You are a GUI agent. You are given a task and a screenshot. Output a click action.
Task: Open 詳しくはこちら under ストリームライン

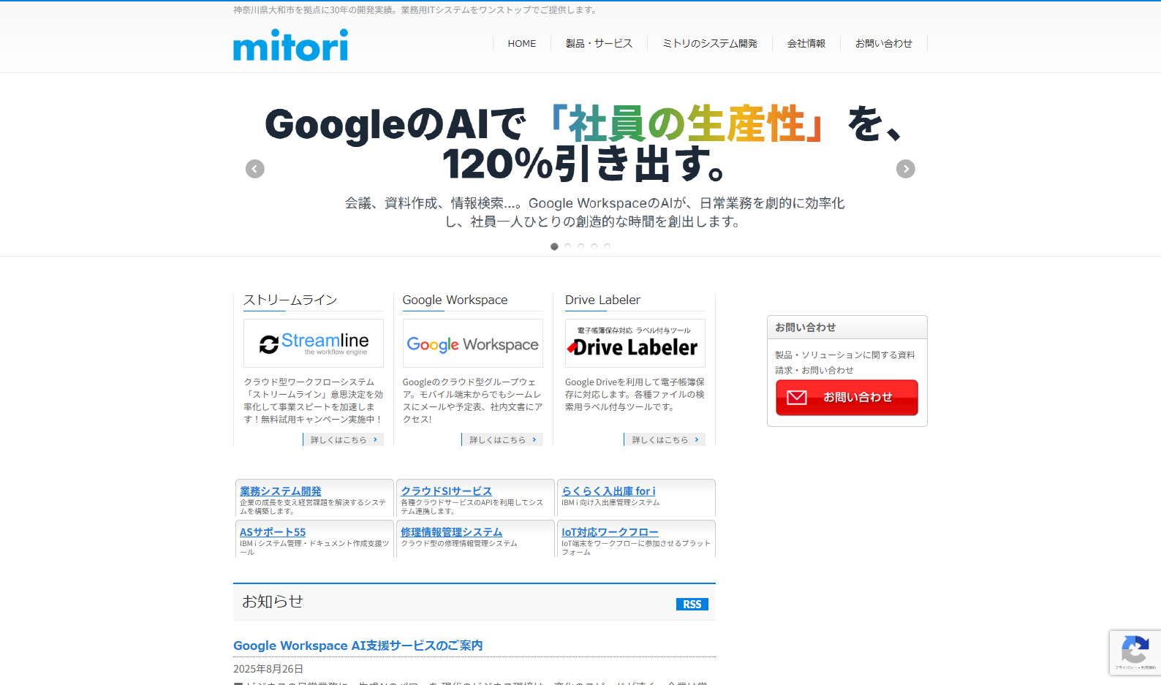[x=344, y=439]
